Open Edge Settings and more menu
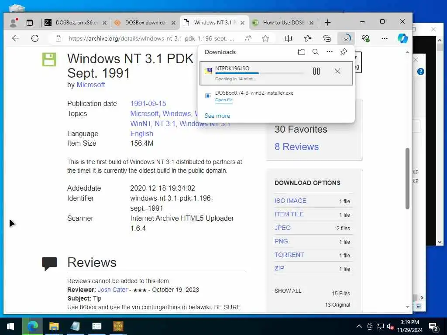 385,38
